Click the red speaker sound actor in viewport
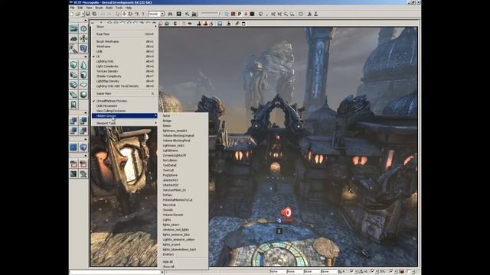 [286, 214]
